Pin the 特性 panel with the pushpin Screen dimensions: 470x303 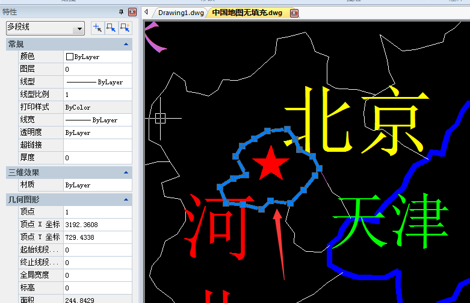click(x=121, y=12)
